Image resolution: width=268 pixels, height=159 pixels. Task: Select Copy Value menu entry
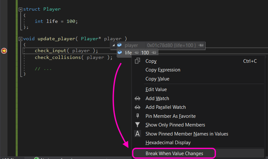point(157,79)
